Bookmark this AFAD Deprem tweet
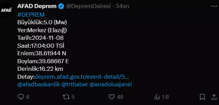 202,97
